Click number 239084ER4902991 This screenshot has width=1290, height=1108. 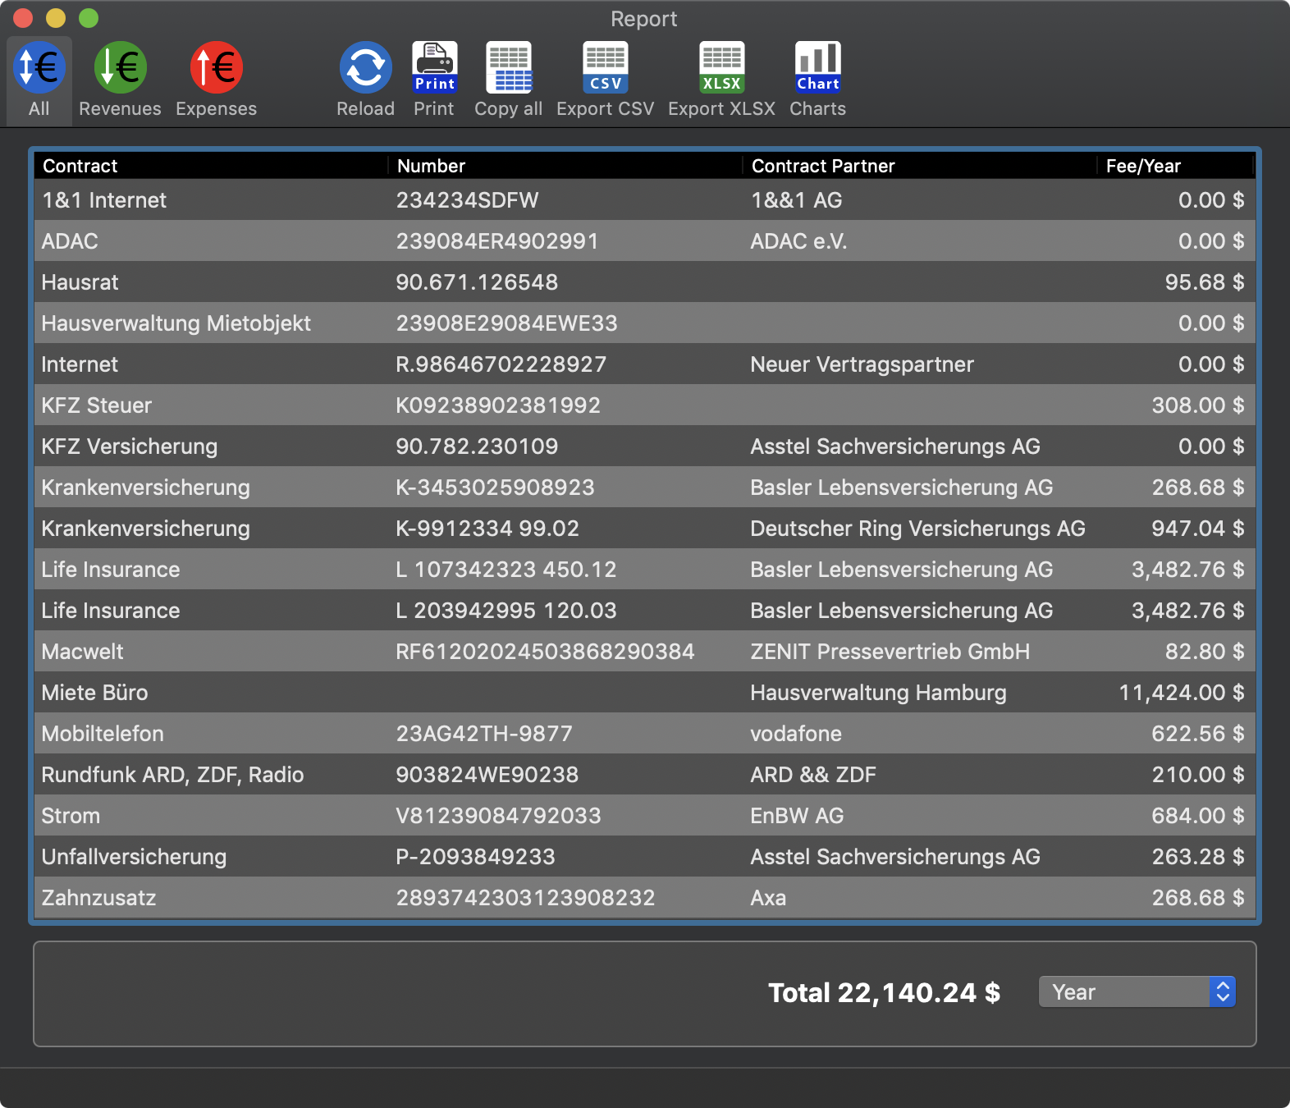[497, 241]
